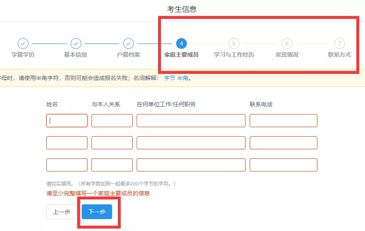
Task: Click first row 在何单位工作/任何职务 field
Action: pos(191,121)
